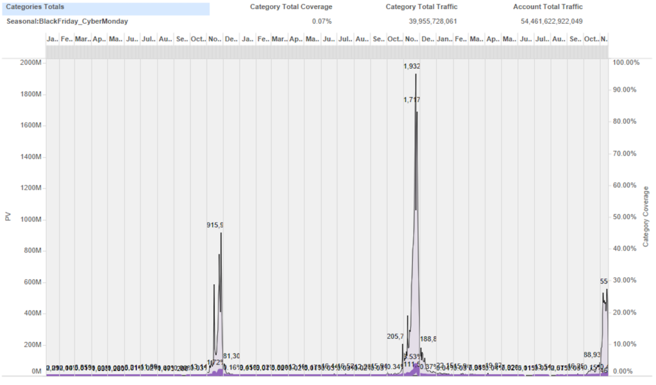The width and height of the screenshot is (656, 385).
Task: Select the Account Total Traffic column header
Action: 548,7
